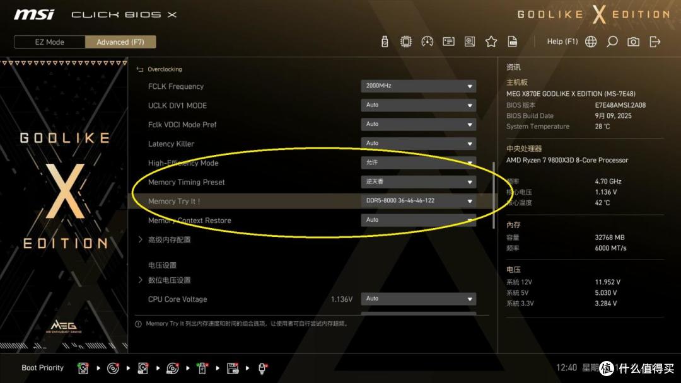Click the 1.136V CPU Core Voltage reading
Viewport: 681px width, 383px height.
pyautogui.click(x=341, y=299)
